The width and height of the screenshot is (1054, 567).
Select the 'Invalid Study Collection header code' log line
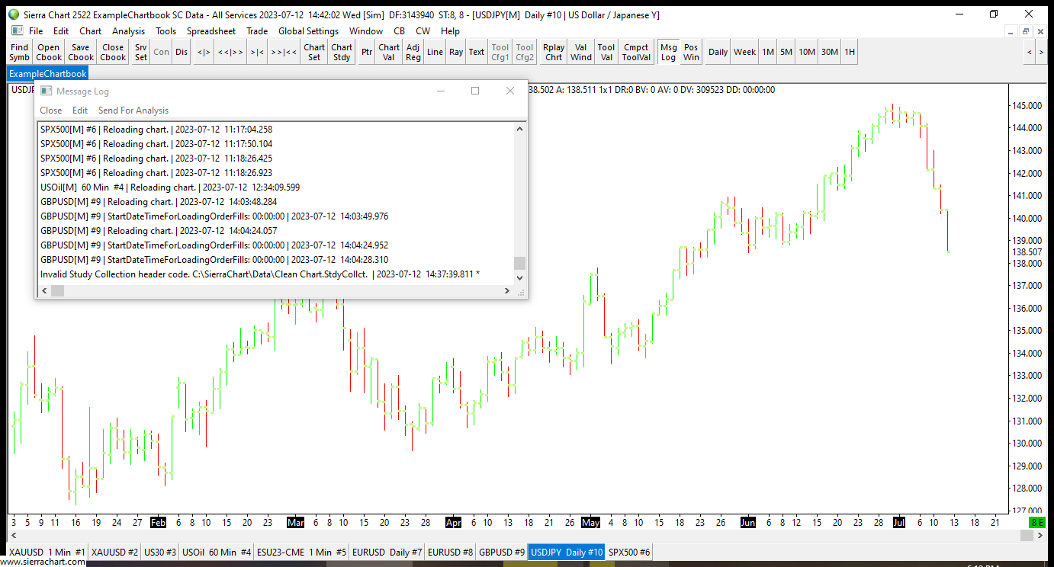click(x=260, y=274)
